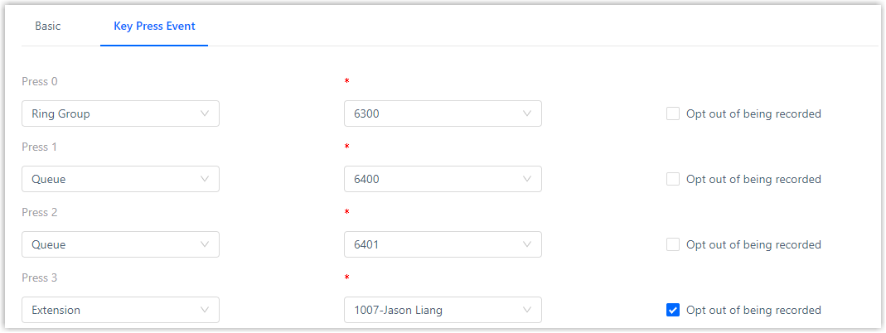Expand the 1007-Jason Liang extension dropdown
886x333 pixels.
click(x=442, y=310)
